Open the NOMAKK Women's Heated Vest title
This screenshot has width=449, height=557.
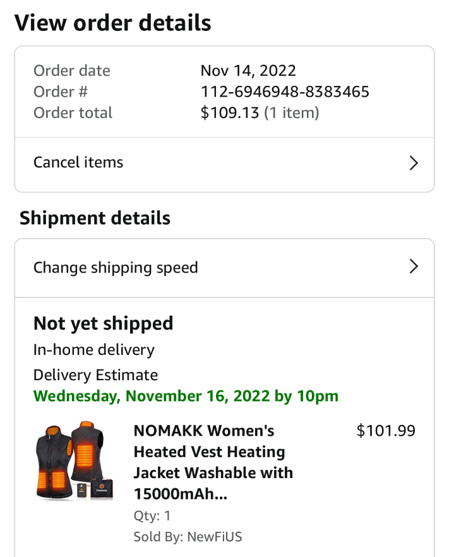213,462
